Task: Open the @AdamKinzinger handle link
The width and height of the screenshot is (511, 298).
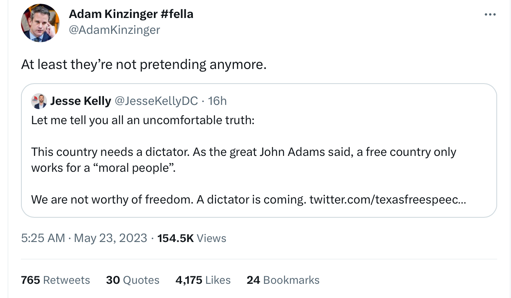Action: pos(114,30)
